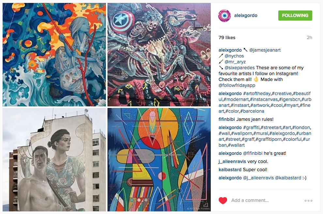This screenshot has width=323, height=214.
Task: Open commenter fifinbibi's profile
Action: pos(227,119)
